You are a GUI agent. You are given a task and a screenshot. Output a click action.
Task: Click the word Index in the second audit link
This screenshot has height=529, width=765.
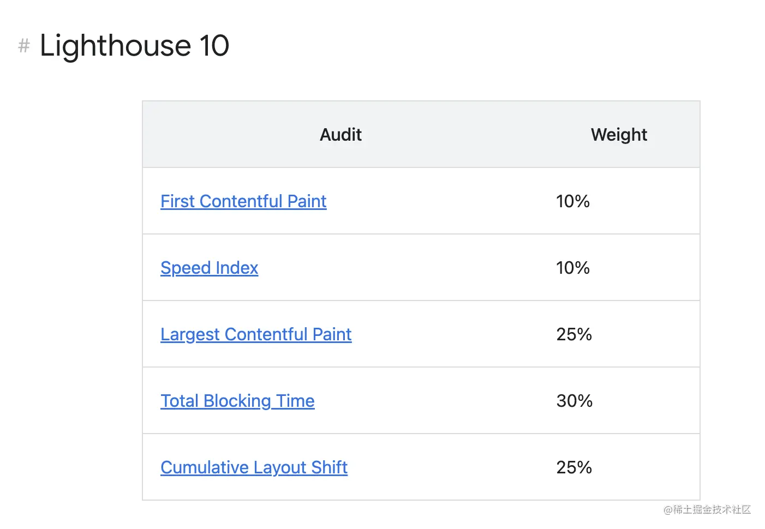pyautogui.click(x=236, y=268)
